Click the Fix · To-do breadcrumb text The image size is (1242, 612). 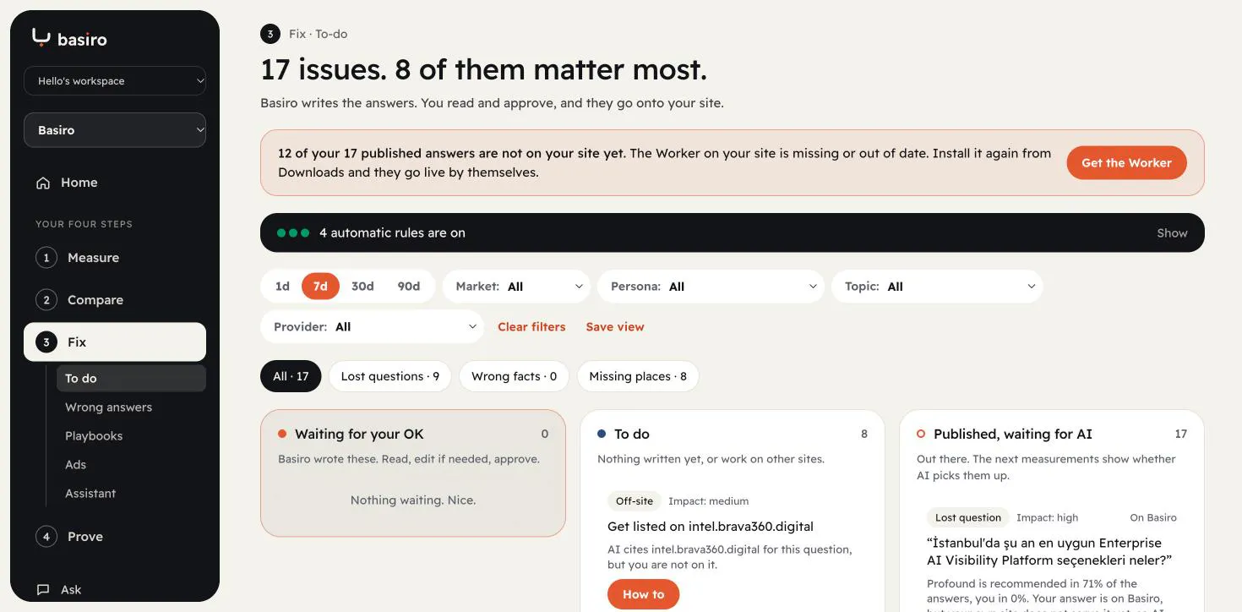(319, 35)
